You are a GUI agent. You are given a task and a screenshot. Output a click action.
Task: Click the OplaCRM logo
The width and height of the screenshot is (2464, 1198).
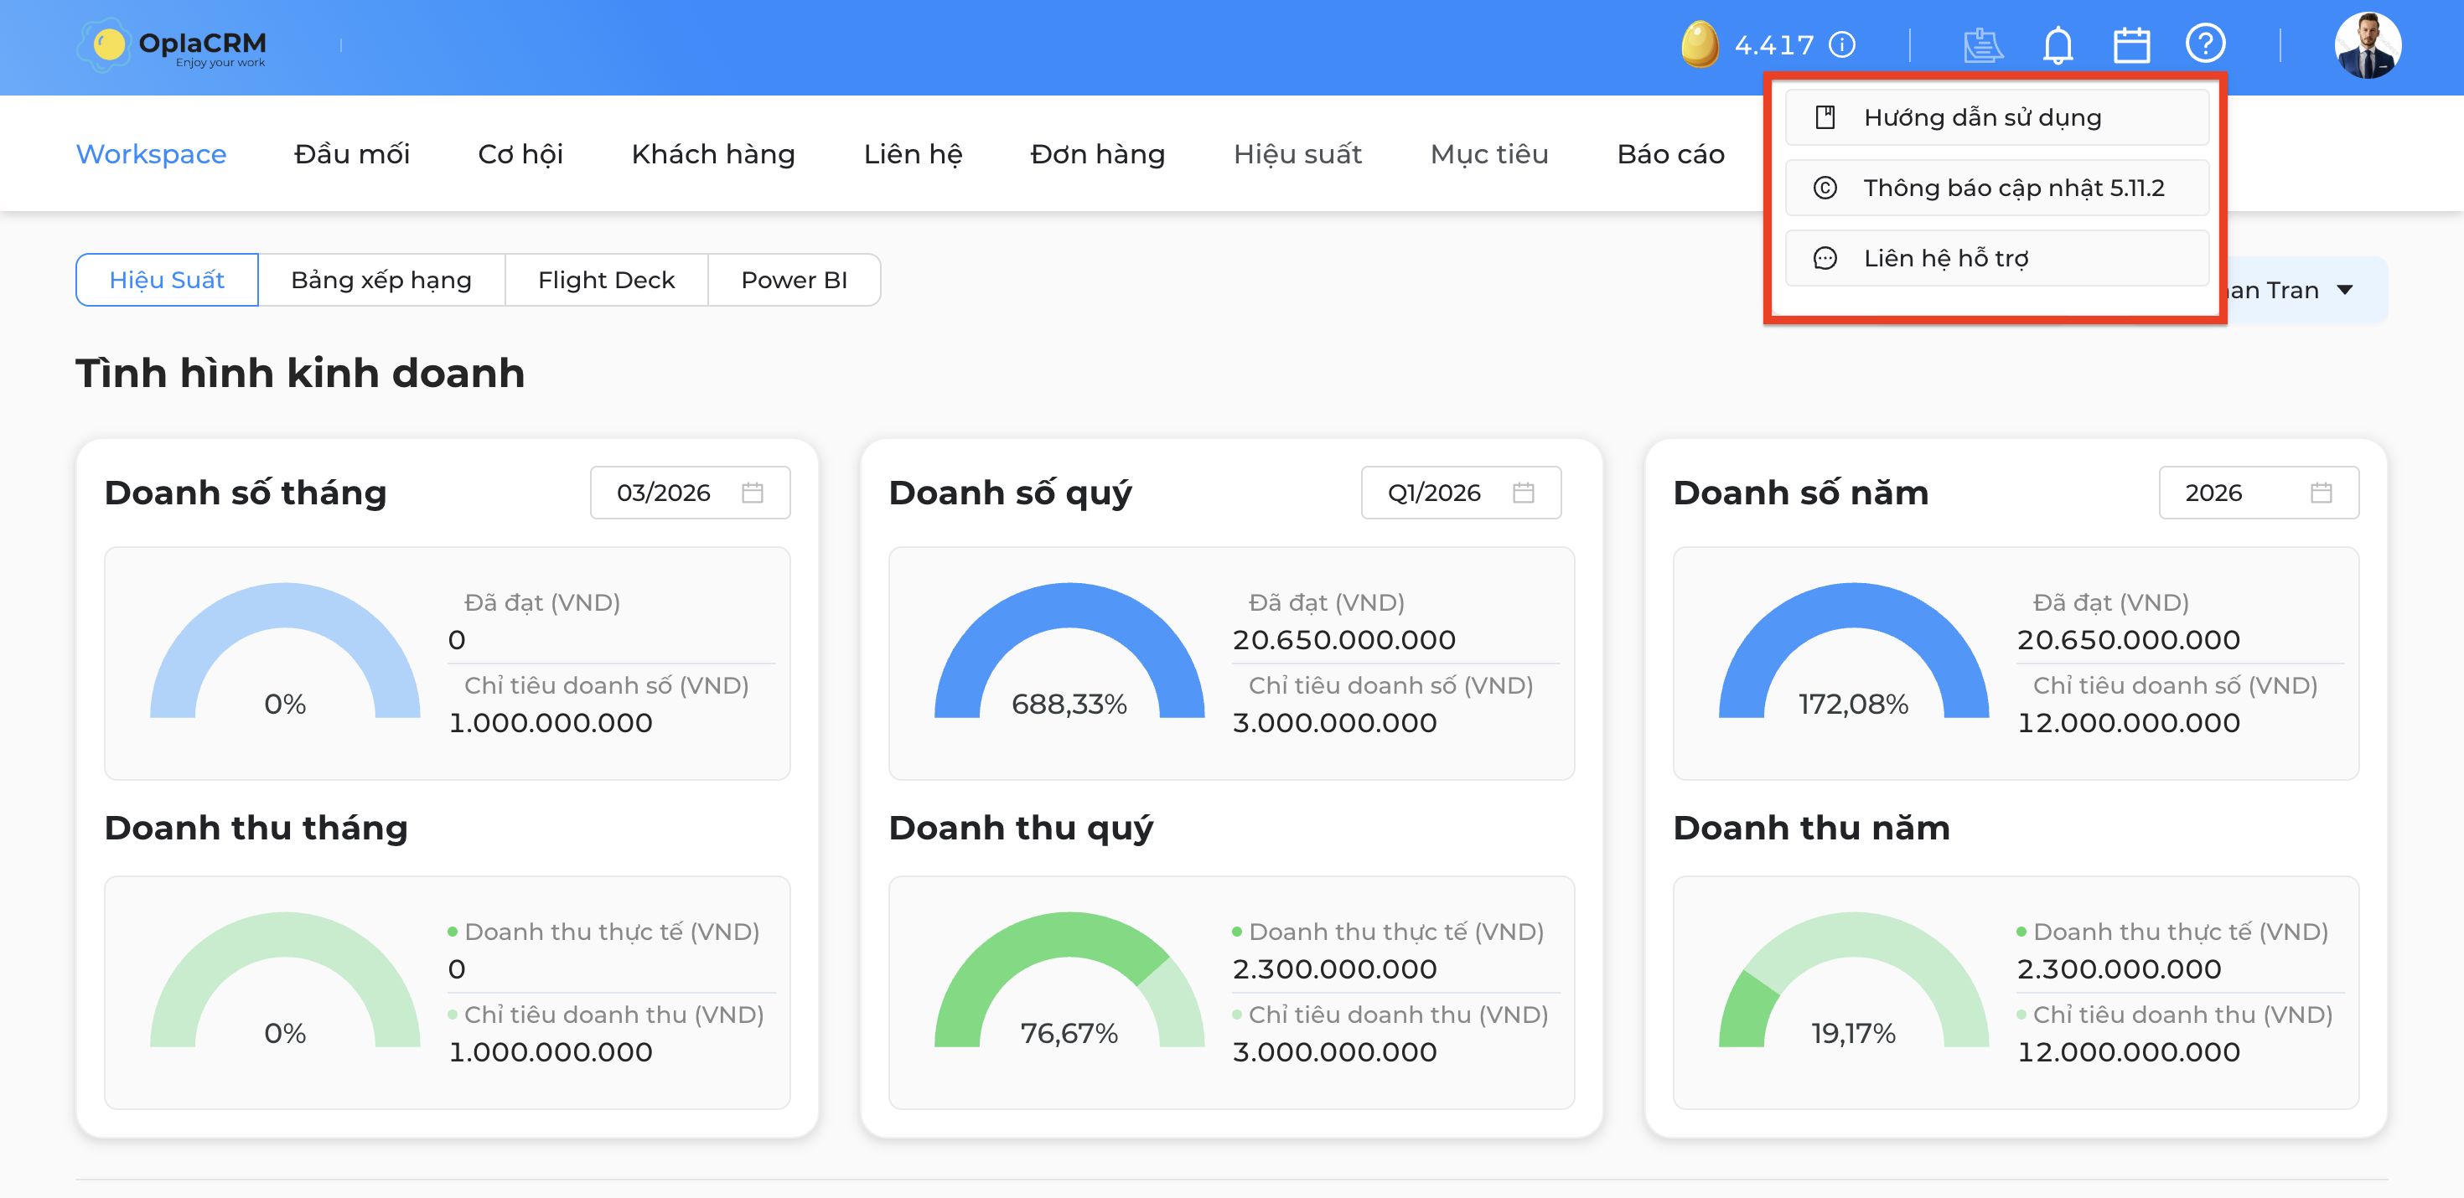click(172, 45)
